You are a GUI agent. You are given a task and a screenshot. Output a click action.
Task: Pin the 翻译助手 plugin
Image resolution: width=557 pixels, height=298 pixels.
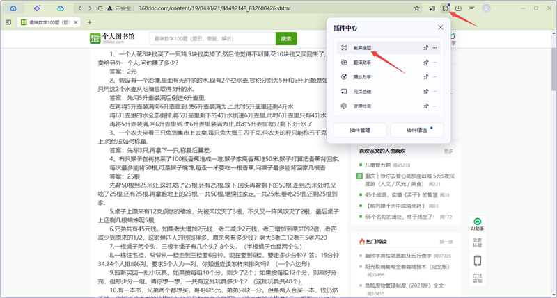pyautogui.click(x=425, y=63)
